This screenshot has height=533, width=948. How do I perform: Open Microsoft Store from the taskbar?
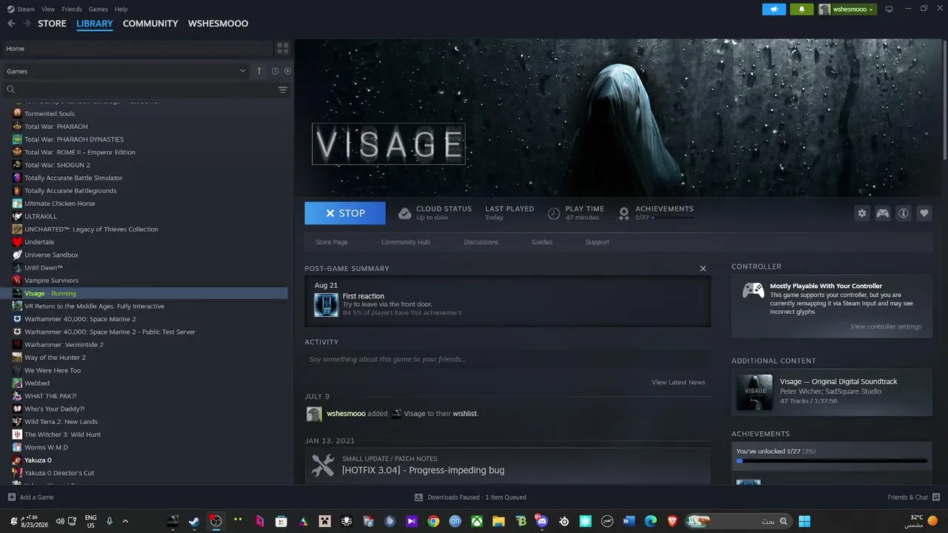pos(281,521)
